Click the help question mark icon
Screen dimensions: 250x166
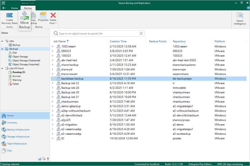click(248, 8)
